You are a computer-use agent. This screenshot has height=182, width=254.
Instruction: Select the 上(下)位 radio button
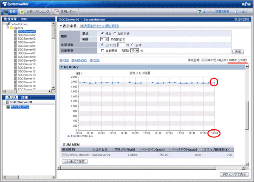click(102, 45)
